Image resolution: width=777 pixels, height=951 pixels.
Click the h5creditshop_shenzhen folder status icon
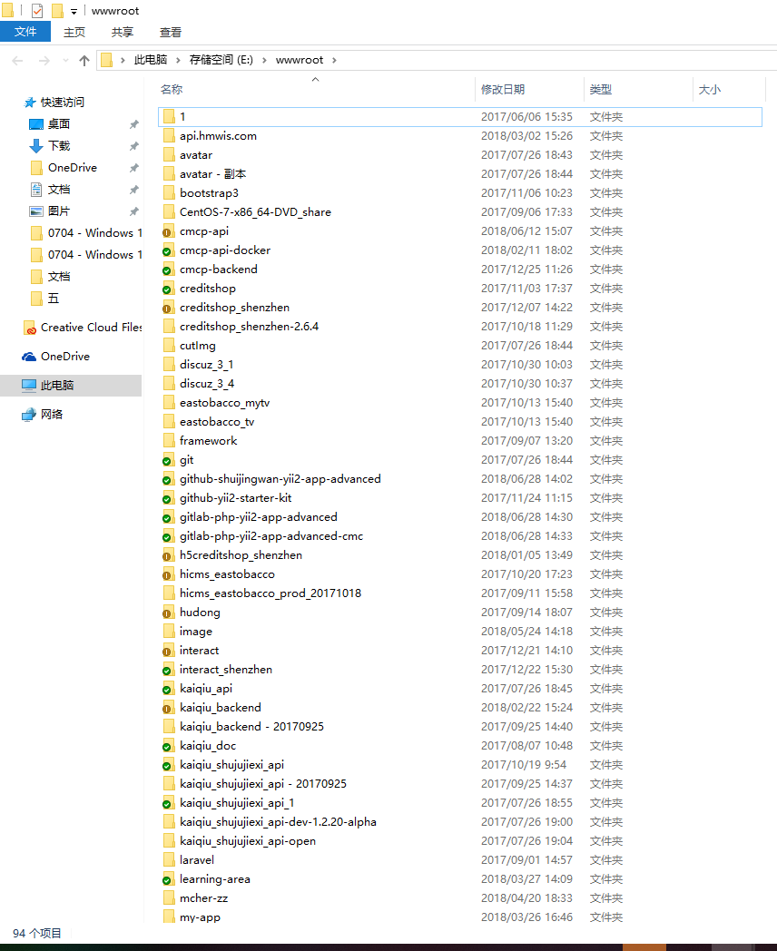(x=166, y=557)
